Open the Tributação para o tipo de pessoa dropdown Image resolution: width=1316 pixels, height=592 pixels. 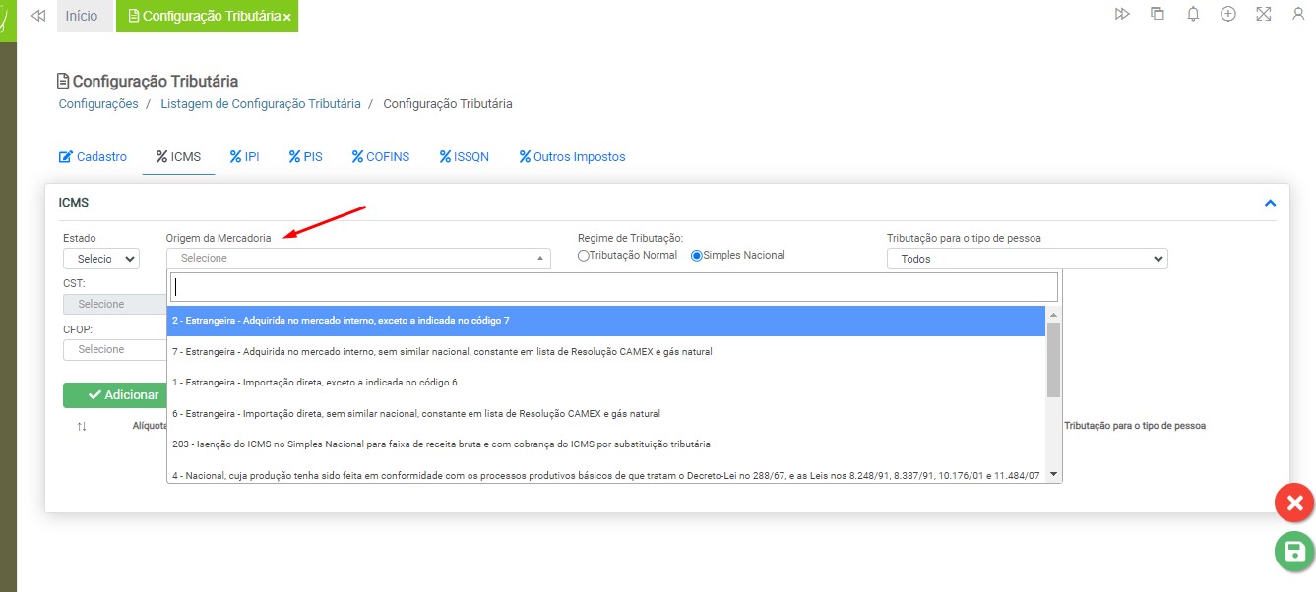(1027, 259)
